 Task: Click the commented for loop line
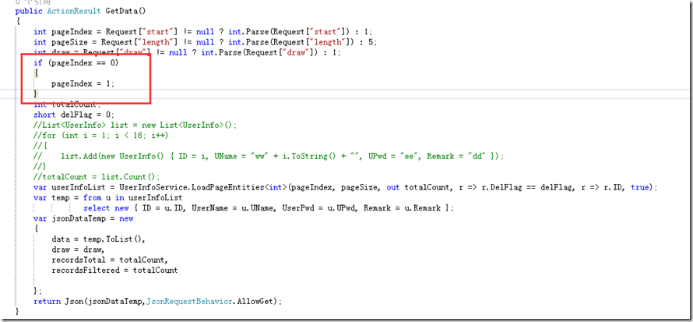93,135
